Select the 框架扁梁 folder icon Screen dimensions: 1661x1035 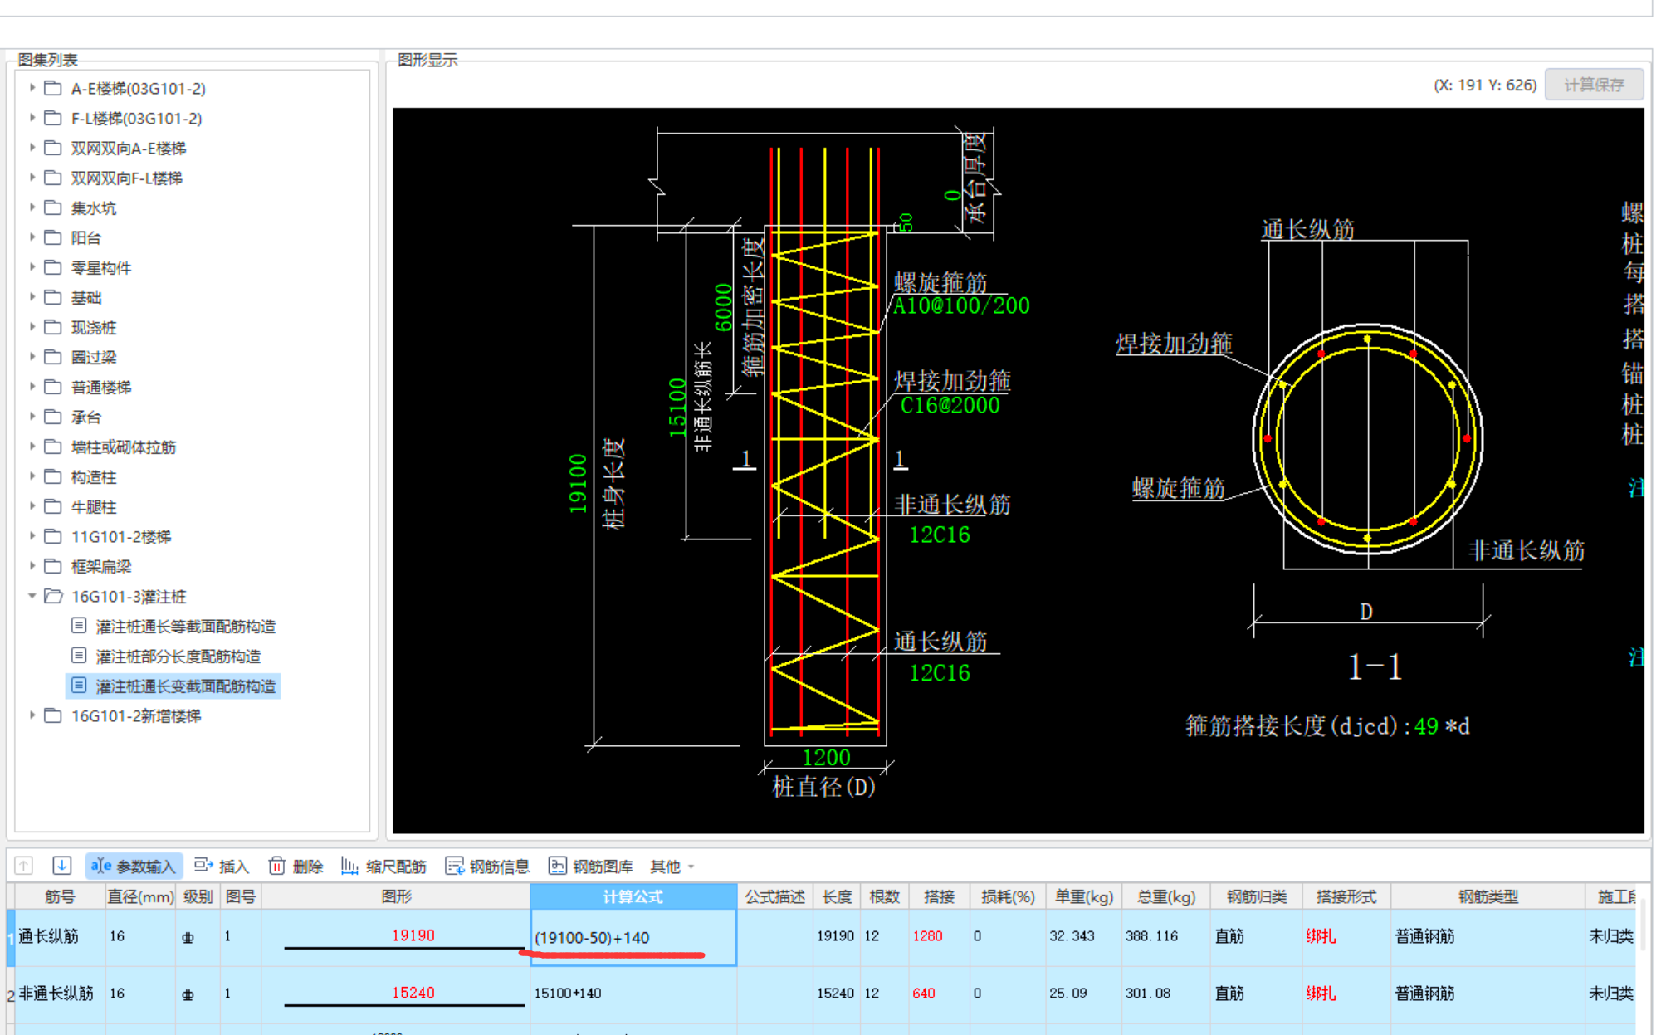(53, 566)
